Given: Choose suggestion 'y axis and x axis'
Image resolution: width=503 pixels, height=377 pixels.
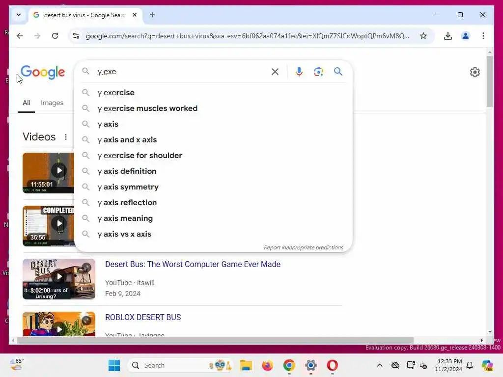Looking at the screenshot, I should tap(213, 140).
